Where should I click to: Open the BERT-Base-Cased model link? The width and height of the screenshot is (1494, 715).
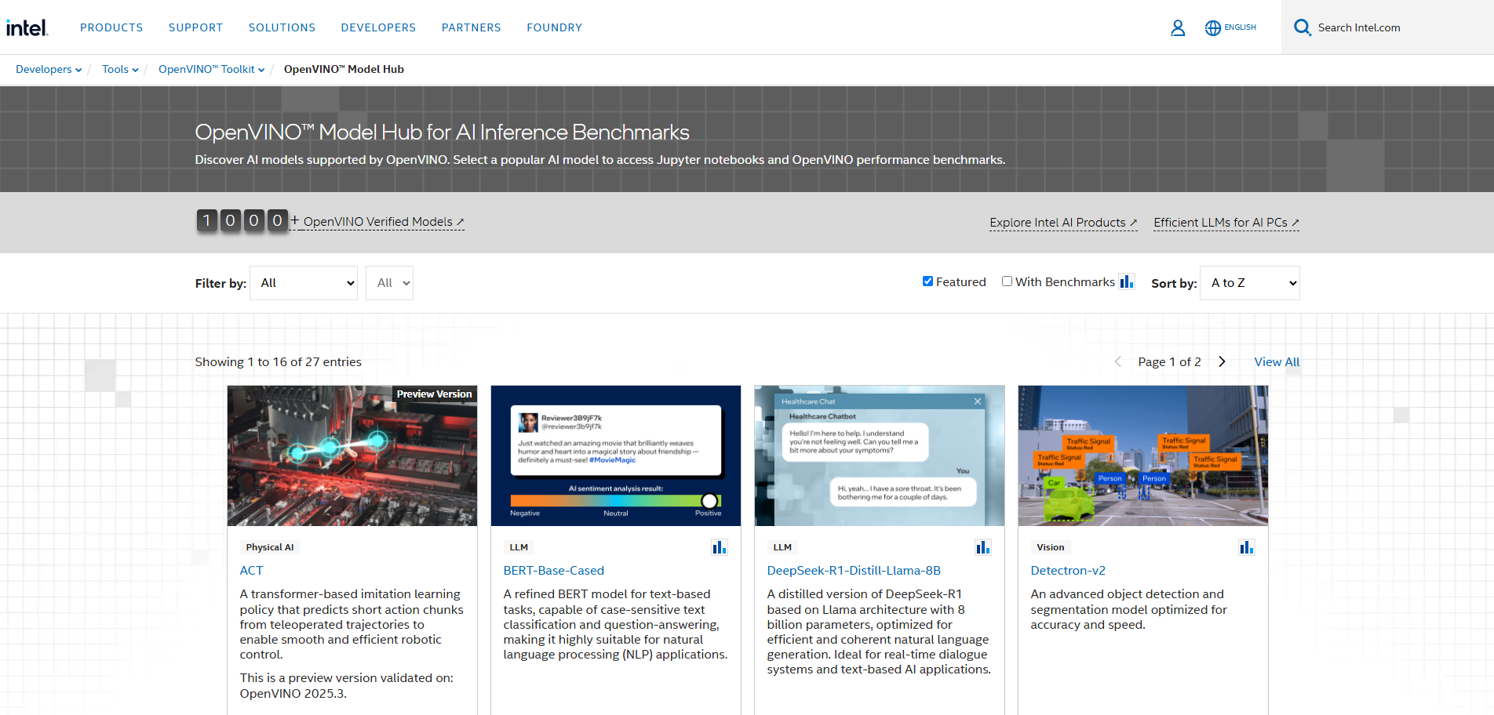click(553, 571)
